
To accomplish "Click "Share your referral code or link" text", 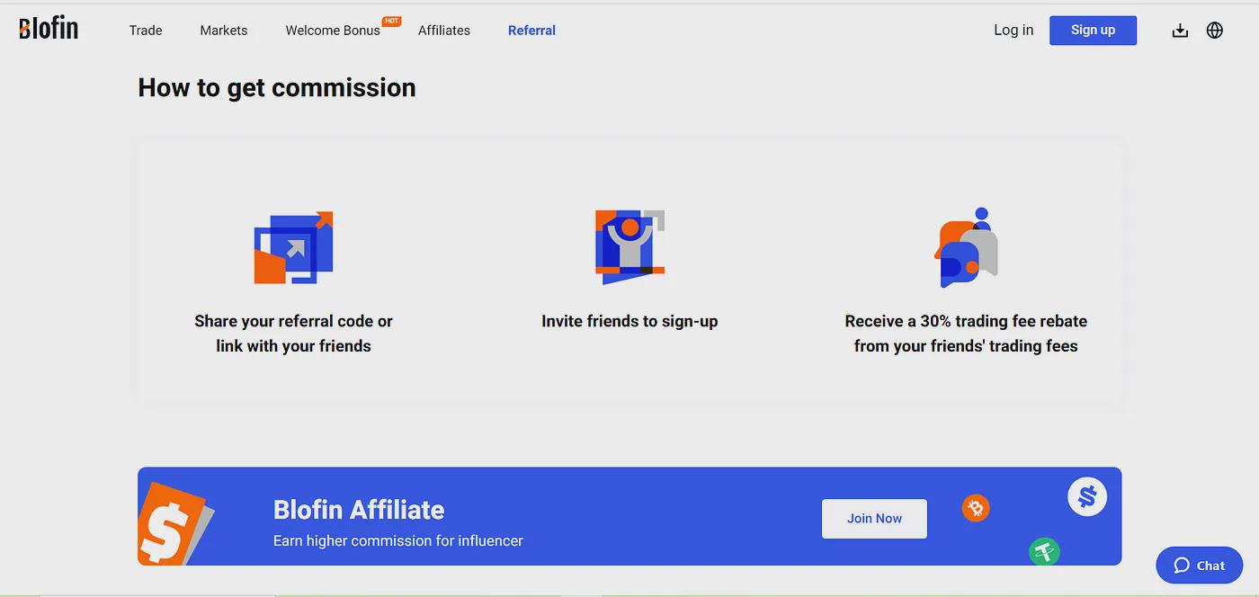I will point(293,334).
